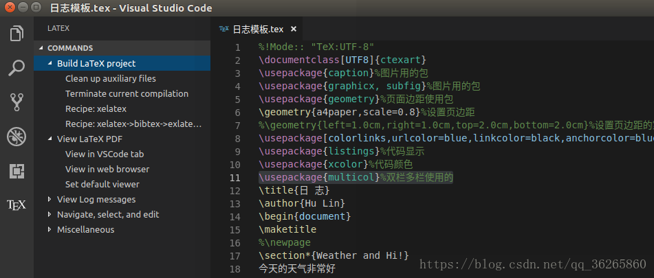Viewport: 654px width, 278px height.
Task: Open the Debug bug icon in activity bar
Action: tap(17, 137)
